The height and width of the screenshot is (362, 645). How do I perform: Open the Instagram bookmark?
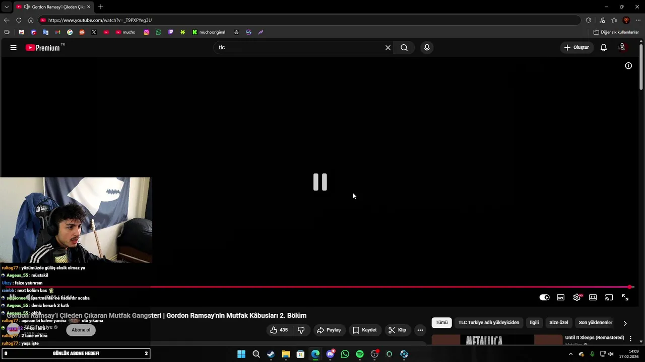[146, 32]
